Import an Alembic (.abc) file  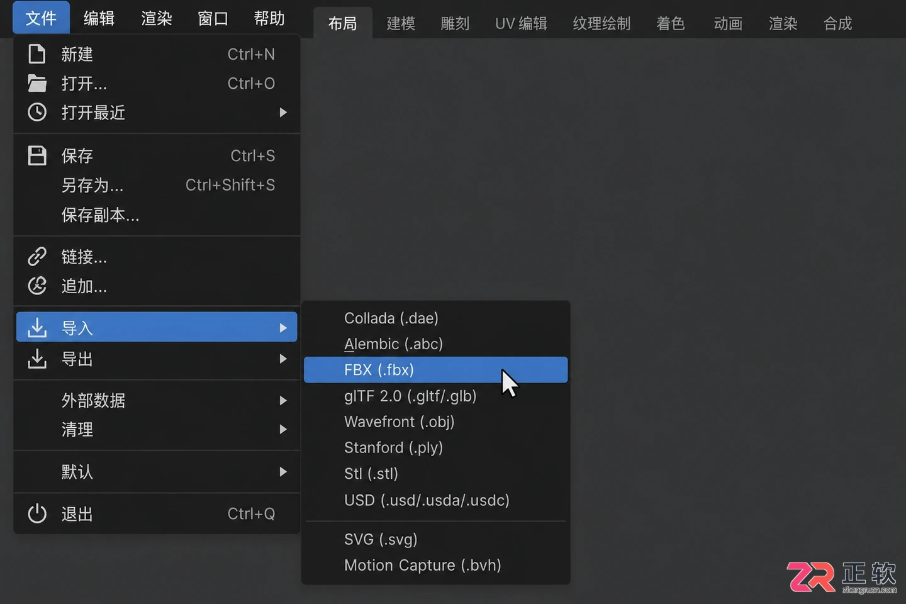(x=435, y=344)
